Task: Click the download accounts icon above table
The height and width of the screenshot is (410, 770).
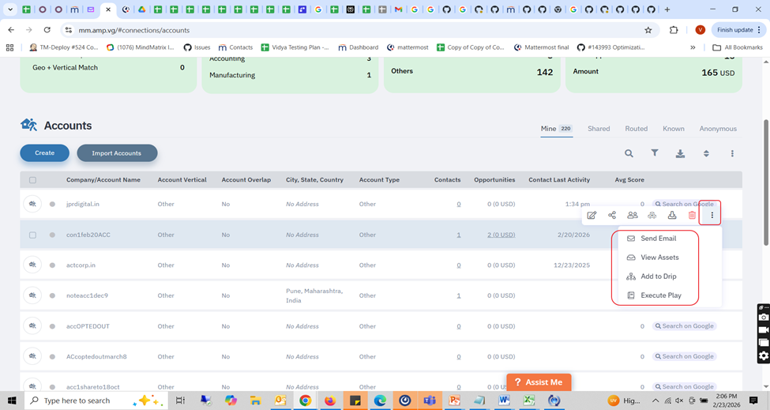Action: point(680,153)
